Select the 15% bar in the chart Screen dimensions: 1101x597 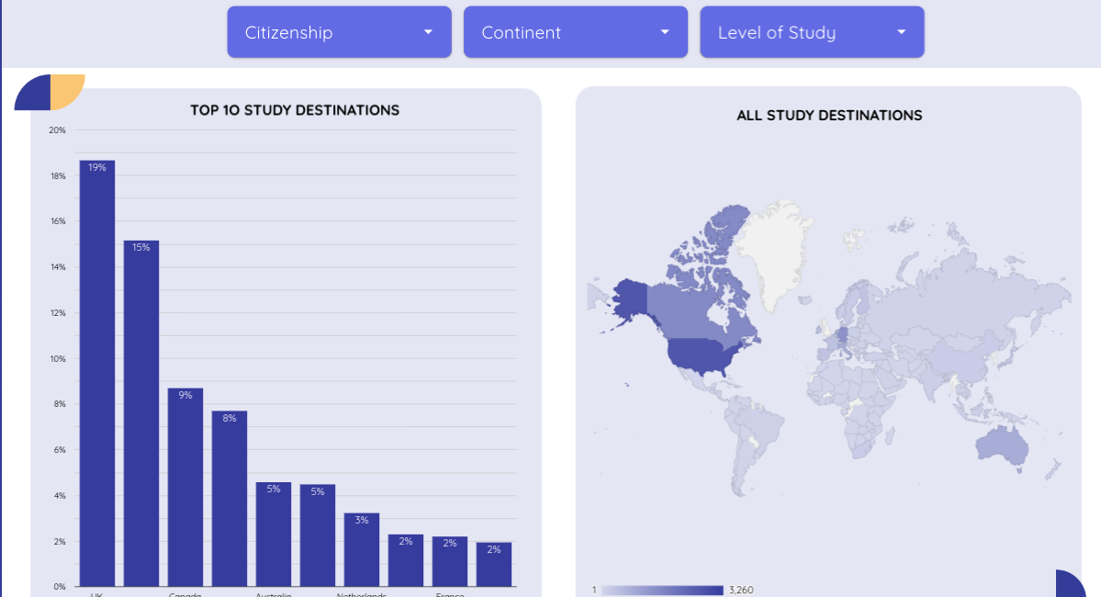click(141, 412)
